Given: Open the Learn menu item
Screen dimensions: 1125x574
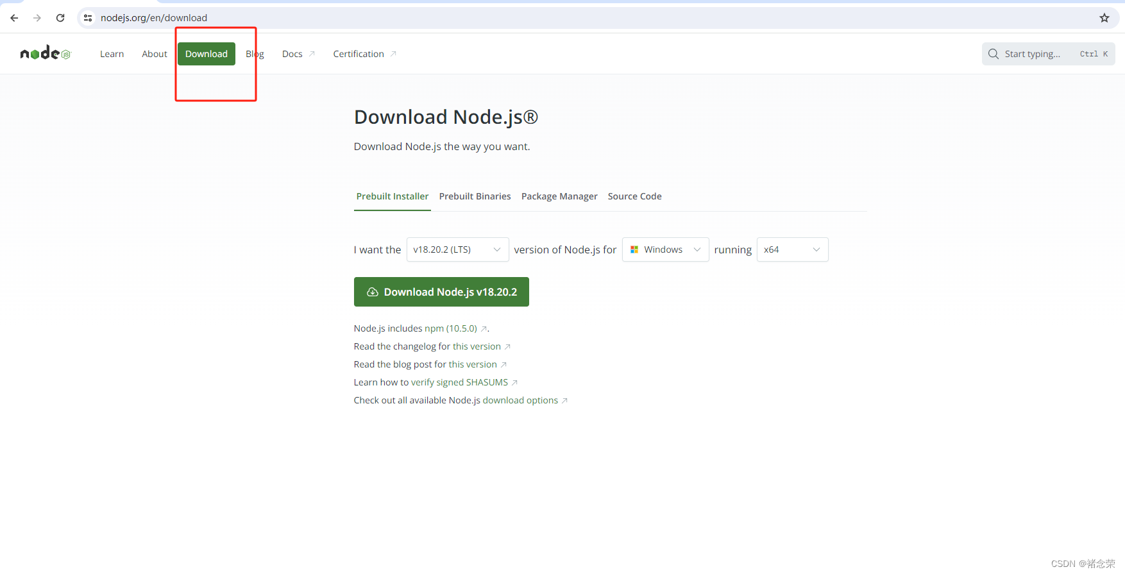Looking at the screenshot, I should [x=112, y=54].
